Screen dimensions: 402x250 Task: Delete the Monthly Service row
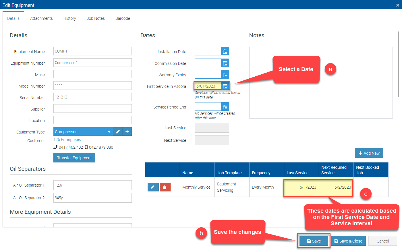point(165,187)
